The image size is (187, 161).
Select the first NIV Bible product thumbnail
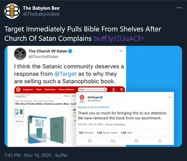pyautogui.click(x=19, y=112)
